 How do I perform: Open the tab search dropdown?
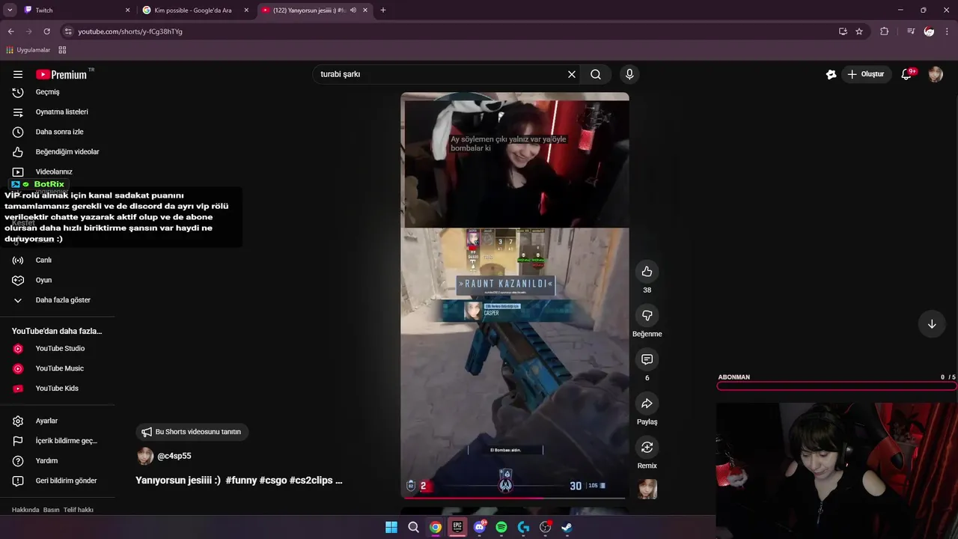pyautogui.click(x=10, y=10)
